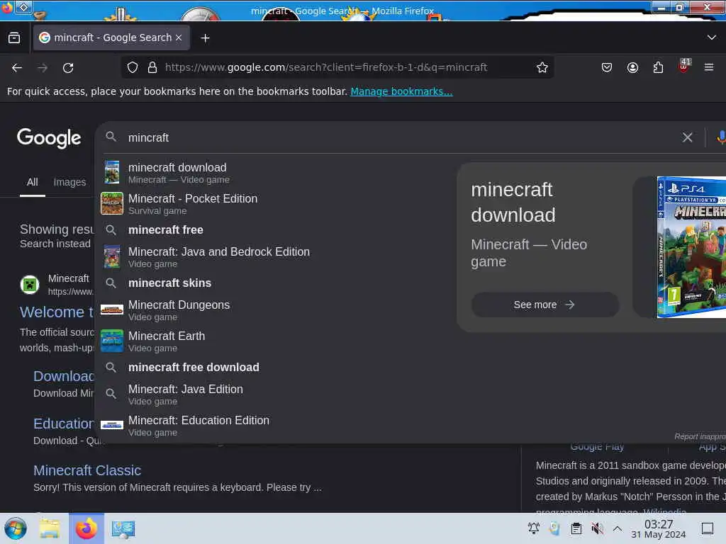Open system settings icon in taskbar
Screen dimensions: 726x544
click(x=123, y=528)
